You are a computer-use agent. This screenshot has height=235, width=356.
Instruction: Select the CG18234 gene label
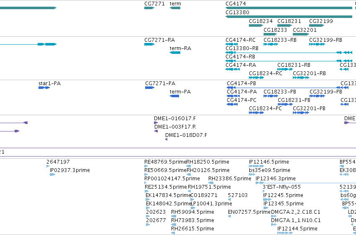[261, 21]
